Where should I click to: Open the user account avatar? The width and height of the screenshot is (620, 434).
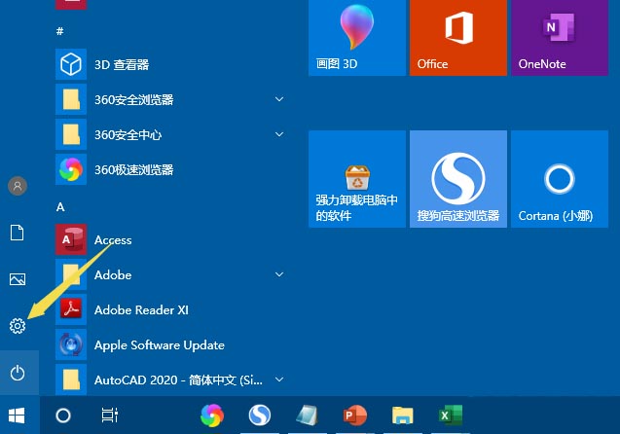point(18,186)
